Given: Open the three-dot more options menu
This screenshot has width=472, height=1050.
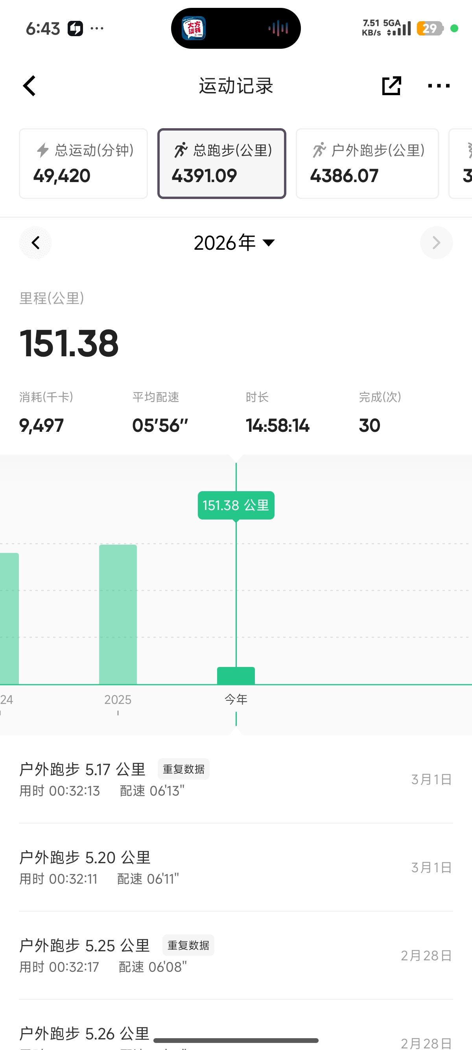Looking at the screenshot, I should pos(439,86).
